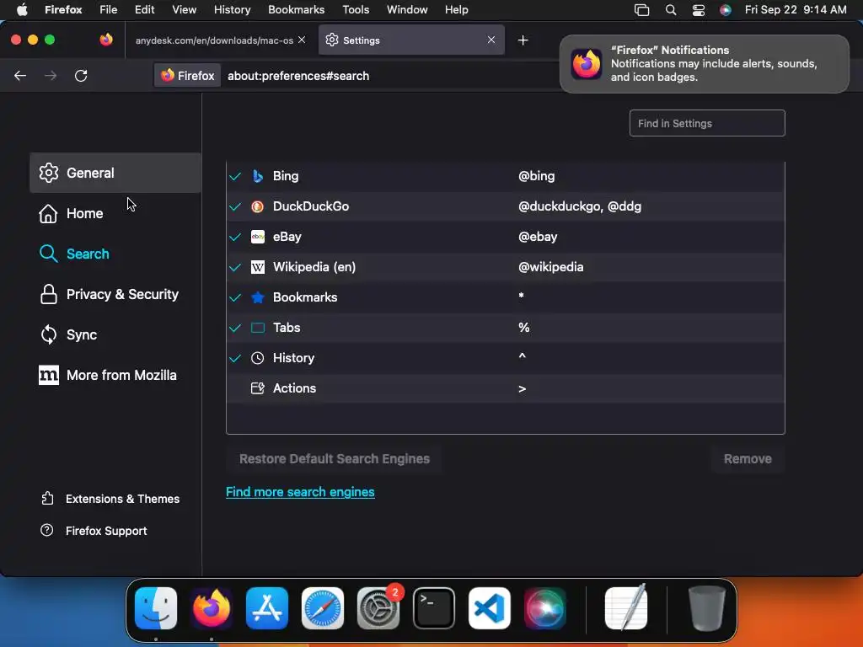Open the Edit menu
The height and width of the screenshot is (647, 863).
tap(144, 9)
